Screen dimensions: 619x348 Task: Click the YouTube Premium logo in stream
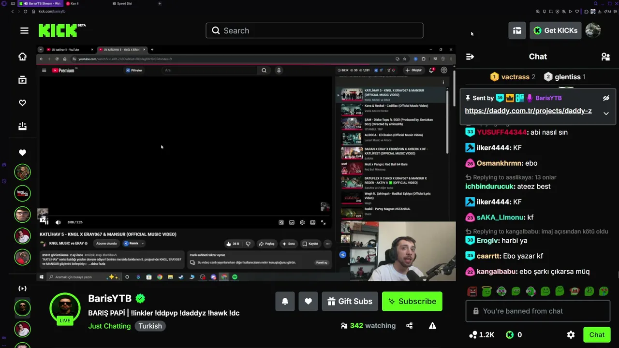63,71
